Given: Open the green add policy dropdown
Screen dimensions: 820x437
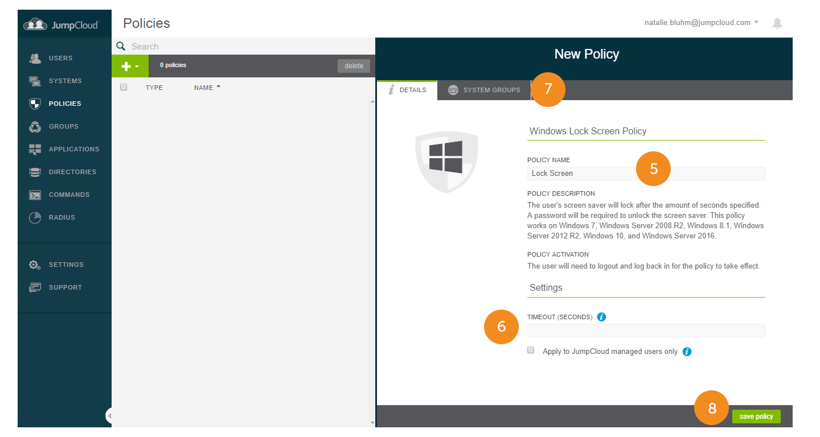Looking at the screenshot, I should pos(130,65).
